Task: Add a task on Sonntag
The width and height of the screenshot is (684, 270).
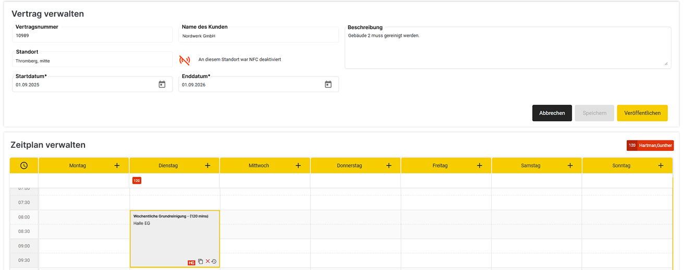Action: [x=661, y=165]
